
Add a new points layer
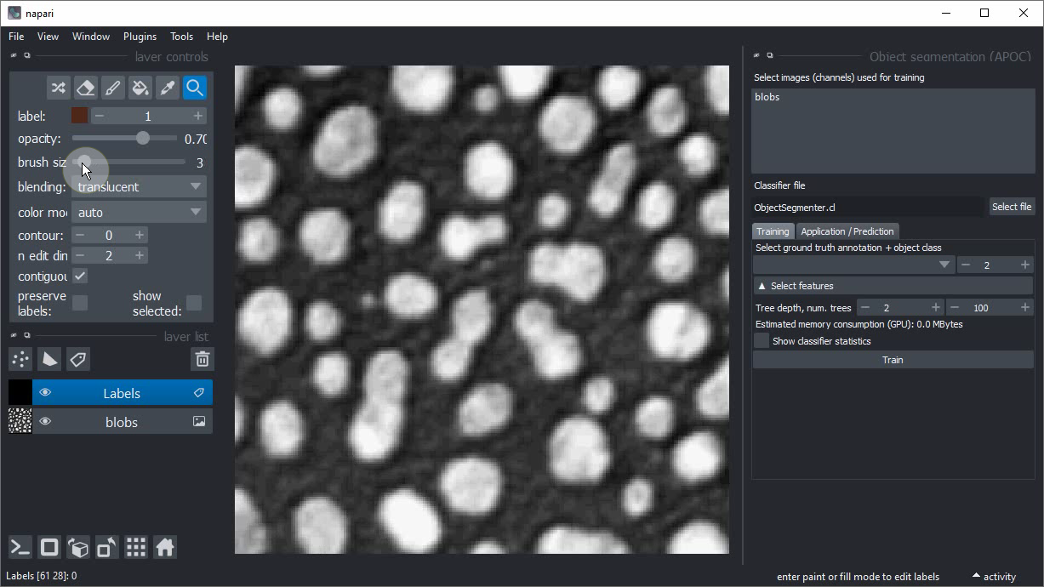[20, 359]
